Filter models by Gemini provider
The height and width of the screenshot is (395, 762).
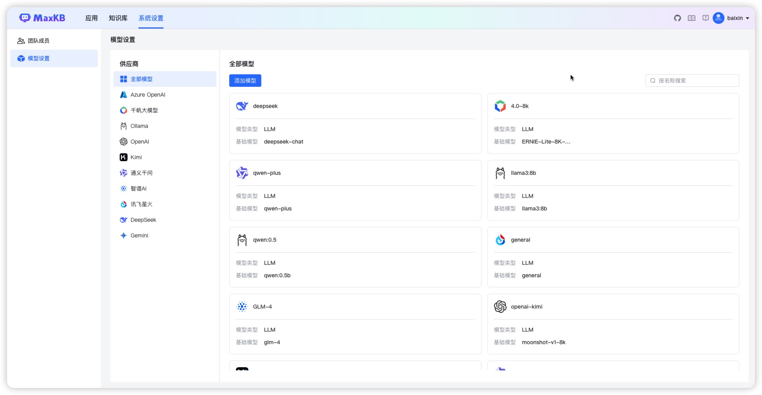[165, 235]
